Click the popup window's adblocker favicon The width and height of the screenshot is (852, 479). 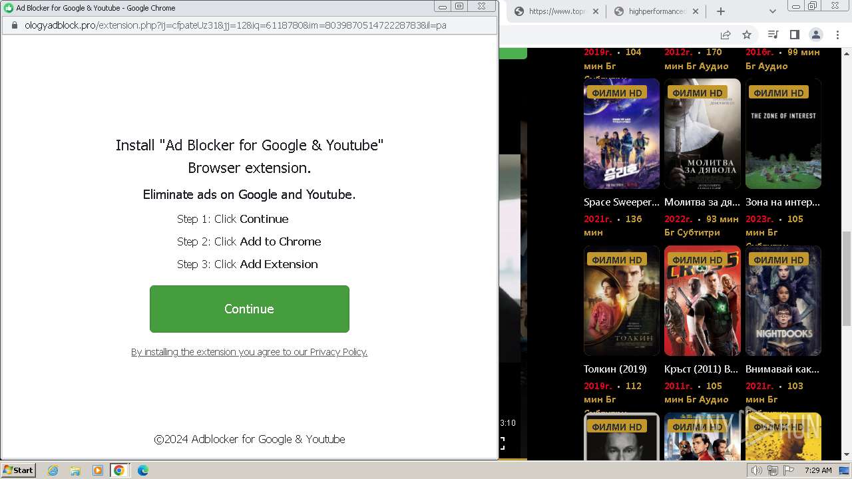[9, 8]
